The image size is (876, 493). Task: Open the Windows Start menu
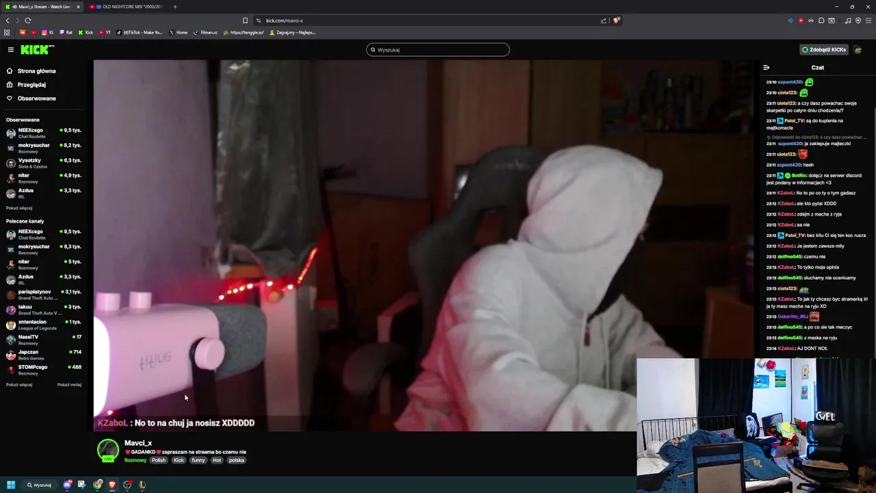[11, 485]
